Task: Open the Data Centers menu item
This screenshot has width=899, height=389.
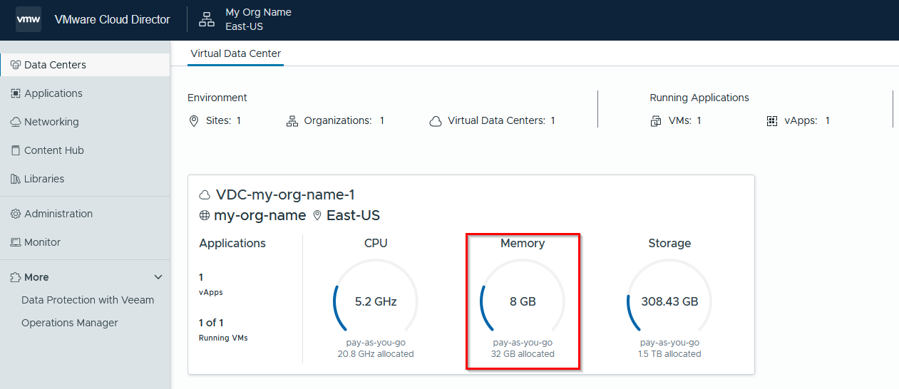Action: (x=85, y=65)
